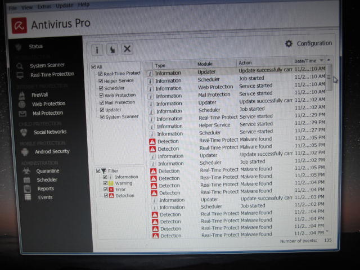Viewport: 360px width, 270px height.
Task: Click the Date/Time column sort arrow
Action: coord(322,60)
